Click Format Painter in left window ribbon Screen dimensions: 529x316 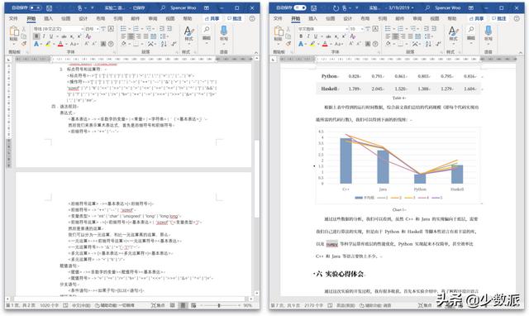click(x=24, y=44)
